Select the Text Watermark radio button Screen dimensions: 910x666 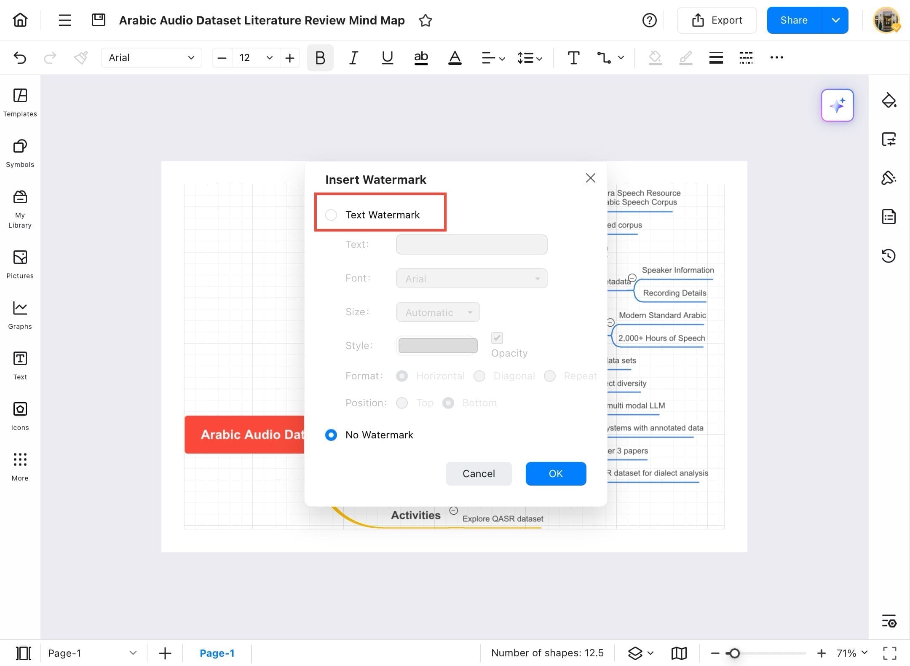(331, 215)
